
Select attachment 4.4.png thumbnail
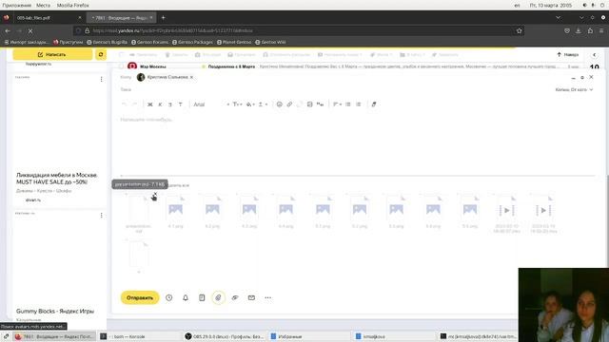pos(285,212)
